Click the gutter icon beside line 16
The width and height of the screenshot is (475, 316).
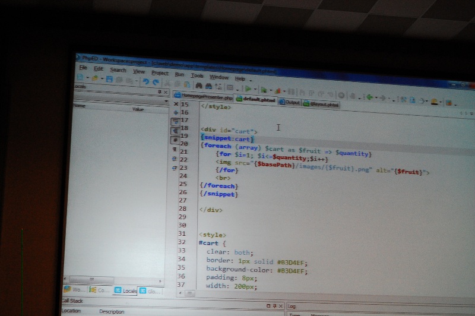click(176, 112)
